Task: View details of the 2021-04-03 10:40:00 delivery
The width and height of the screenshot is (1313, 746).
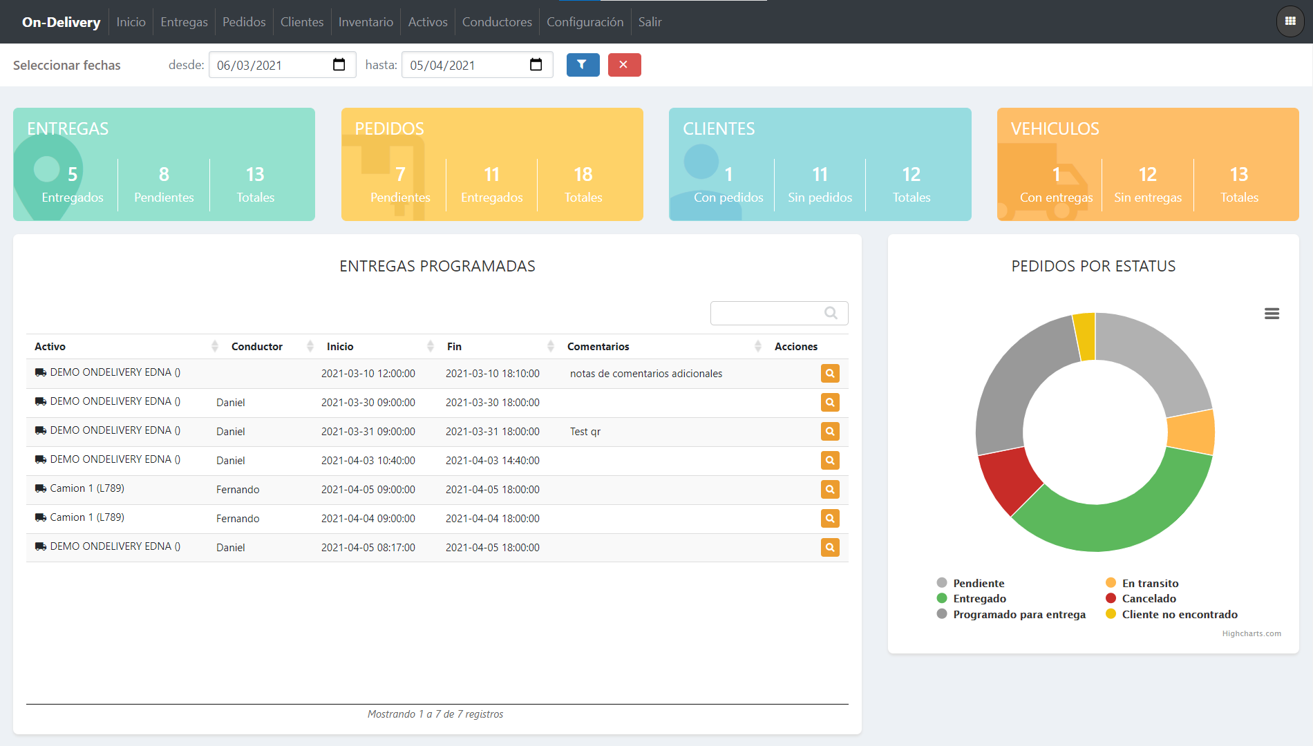Action: [x=830, y=460]
